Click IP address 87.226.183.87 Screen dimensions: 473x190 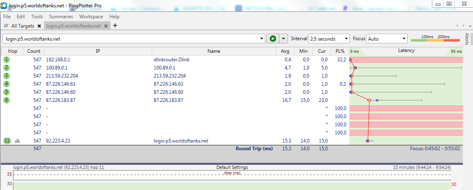61,100
